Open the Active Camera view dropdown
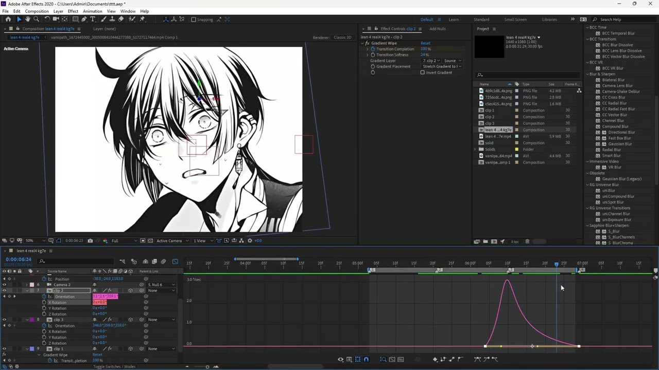 171,240
